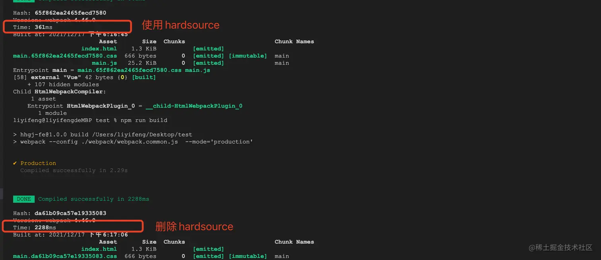Click index.html in the 6:16:45 build table
601x260 pixels.
click(99, 48)
